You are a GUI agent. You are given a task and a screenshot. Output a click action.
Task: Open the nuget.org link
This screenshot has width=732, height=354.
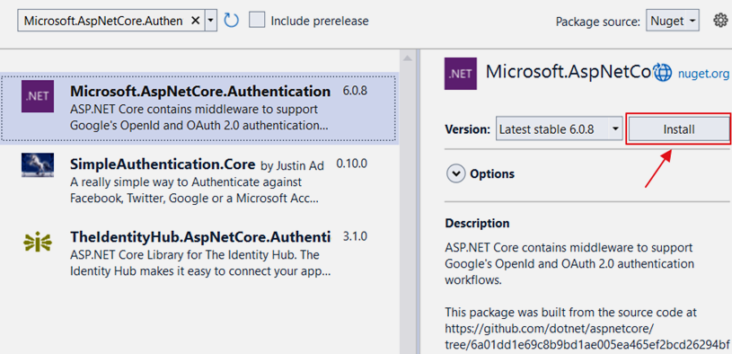pyautogui.click(x=703, y=74)
